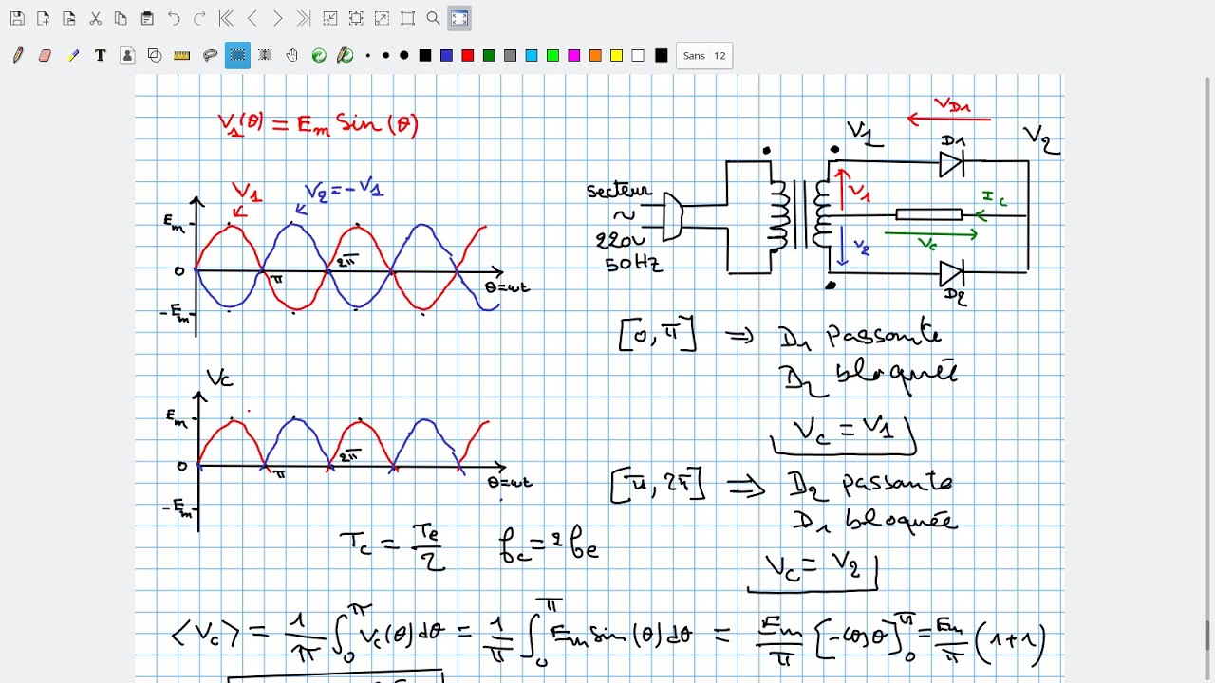Switch to the default pen
Image resolution: width=1215 pixels, height=683 pixels.
coord(346,56)
